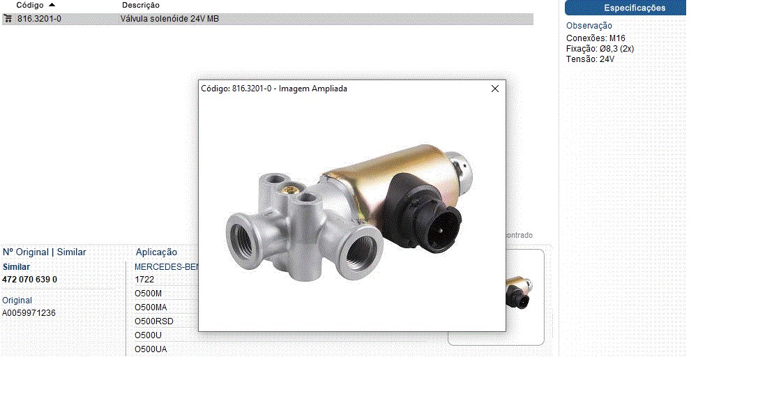Click the description Válvula solenóide 24V MB
Image resolution: width=781 pixels, height=417 pixels.
tap(169, 19)
